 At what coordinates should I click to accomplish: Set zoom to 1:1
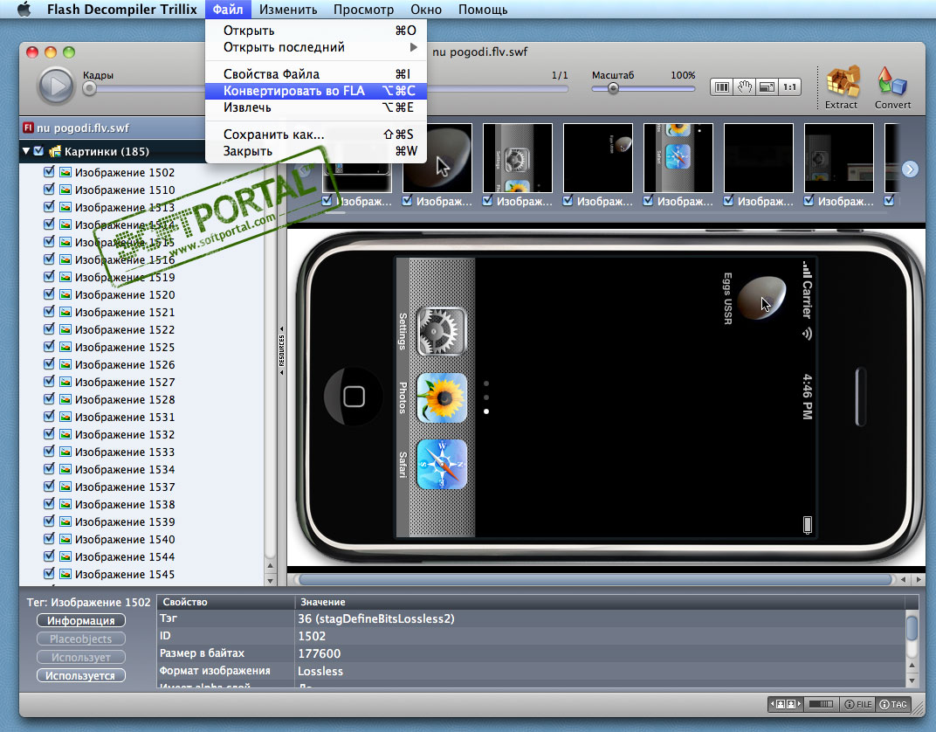(789, 87)
